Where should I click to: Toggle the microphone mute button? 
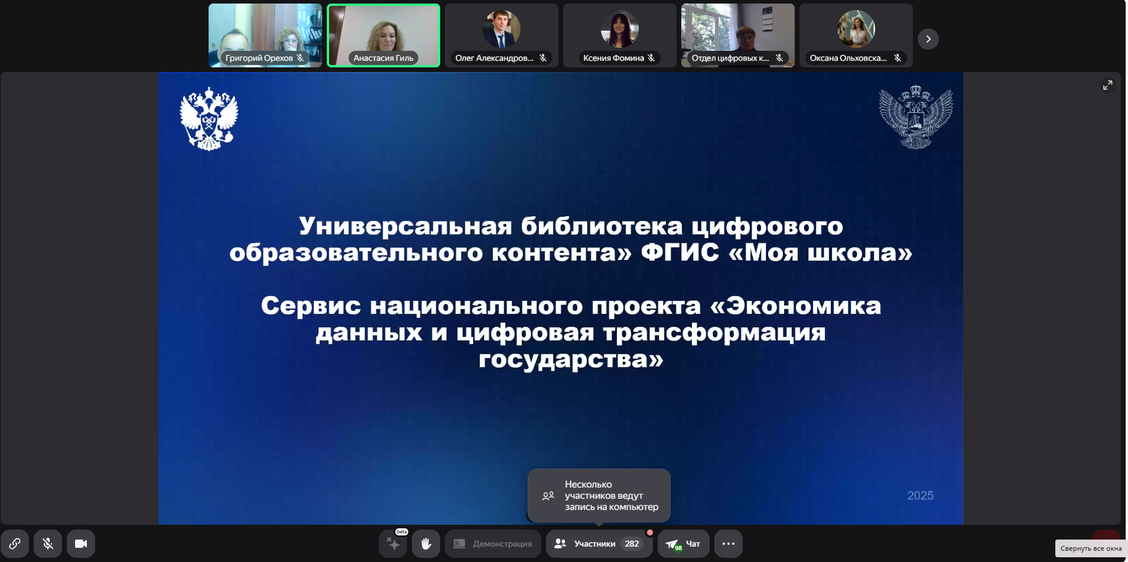(48, 544)
